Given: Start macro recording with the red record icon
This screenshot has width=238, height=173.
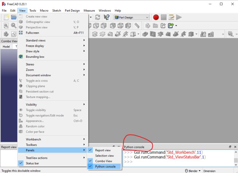Looking at the screenshot, I should coord(156,17).
